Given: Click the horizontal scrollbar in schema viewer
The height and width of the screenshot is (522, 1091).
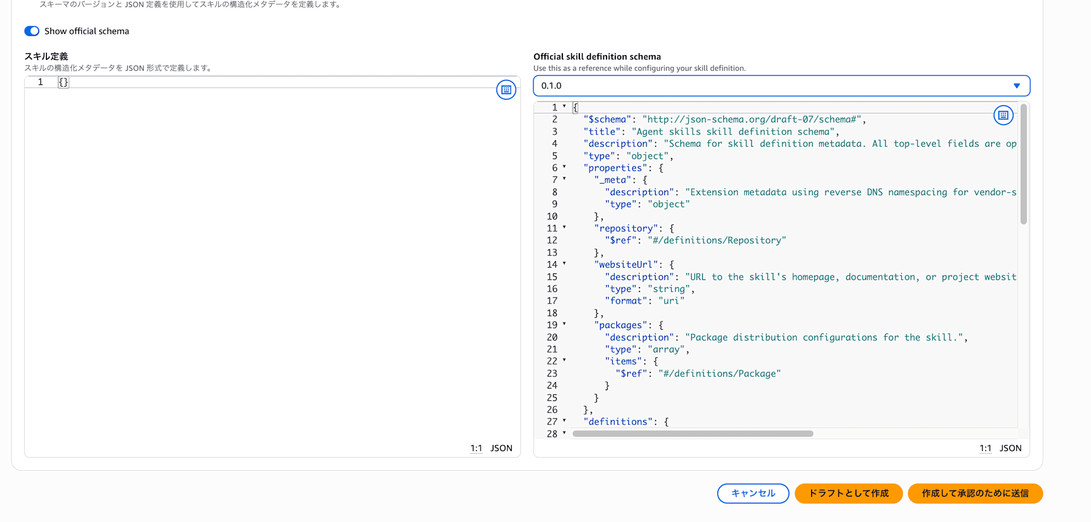Looking at the screenshot, I should tap(693, 434).
